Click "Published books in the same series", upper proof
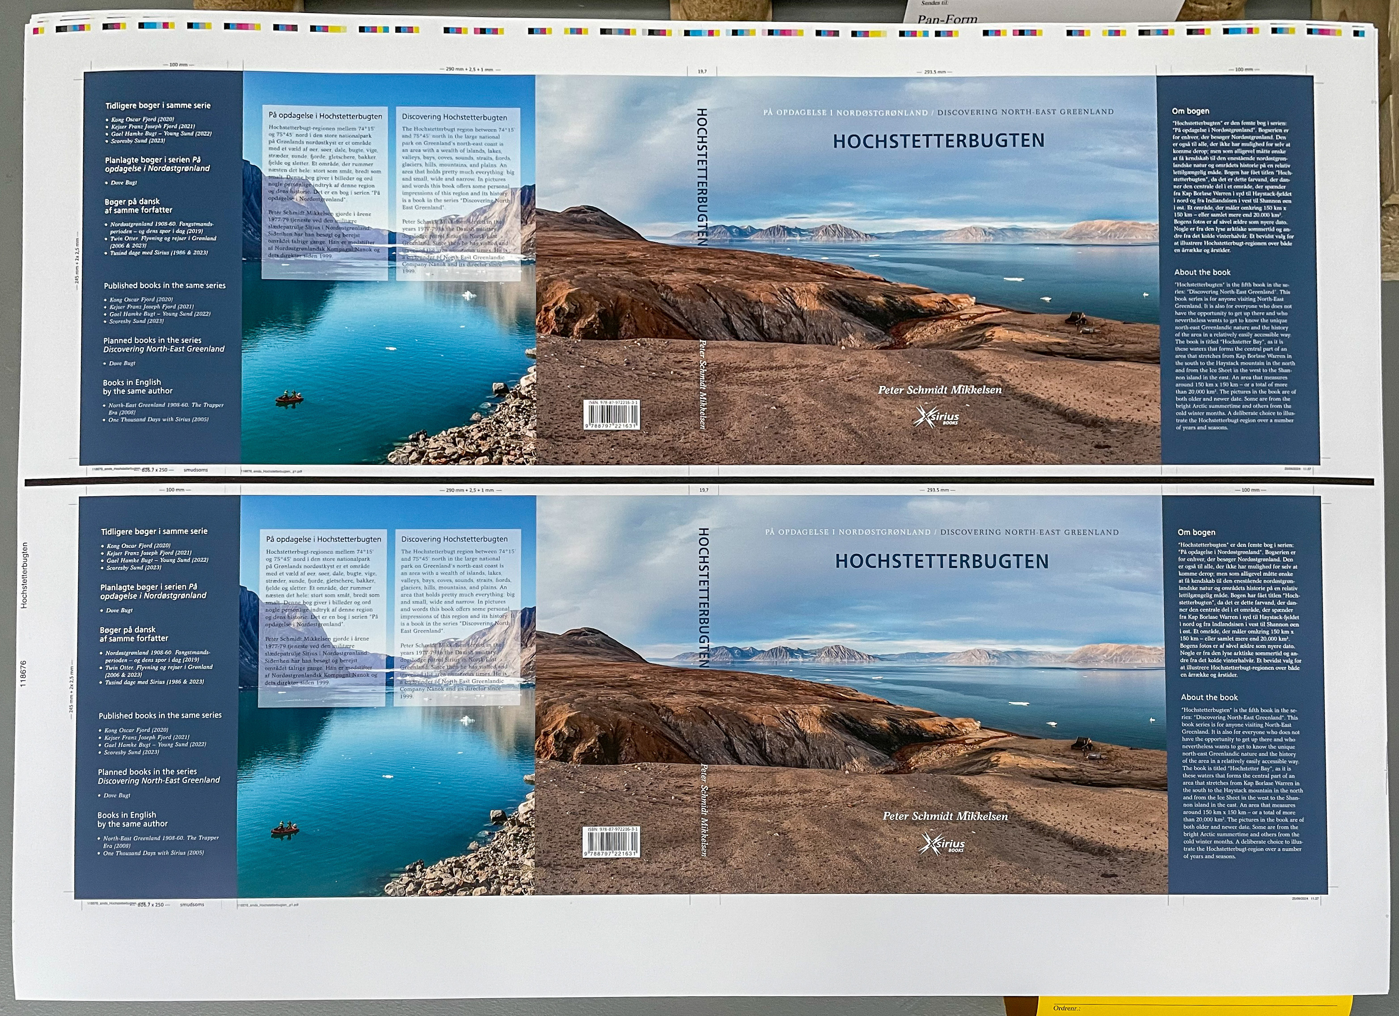 (x=165, y=286)
